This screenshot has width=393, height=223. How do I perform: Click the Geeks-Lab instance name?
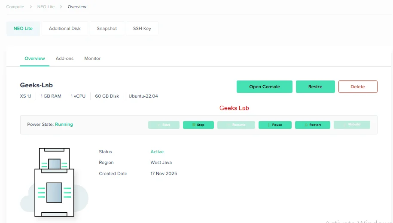pos(37,85)
